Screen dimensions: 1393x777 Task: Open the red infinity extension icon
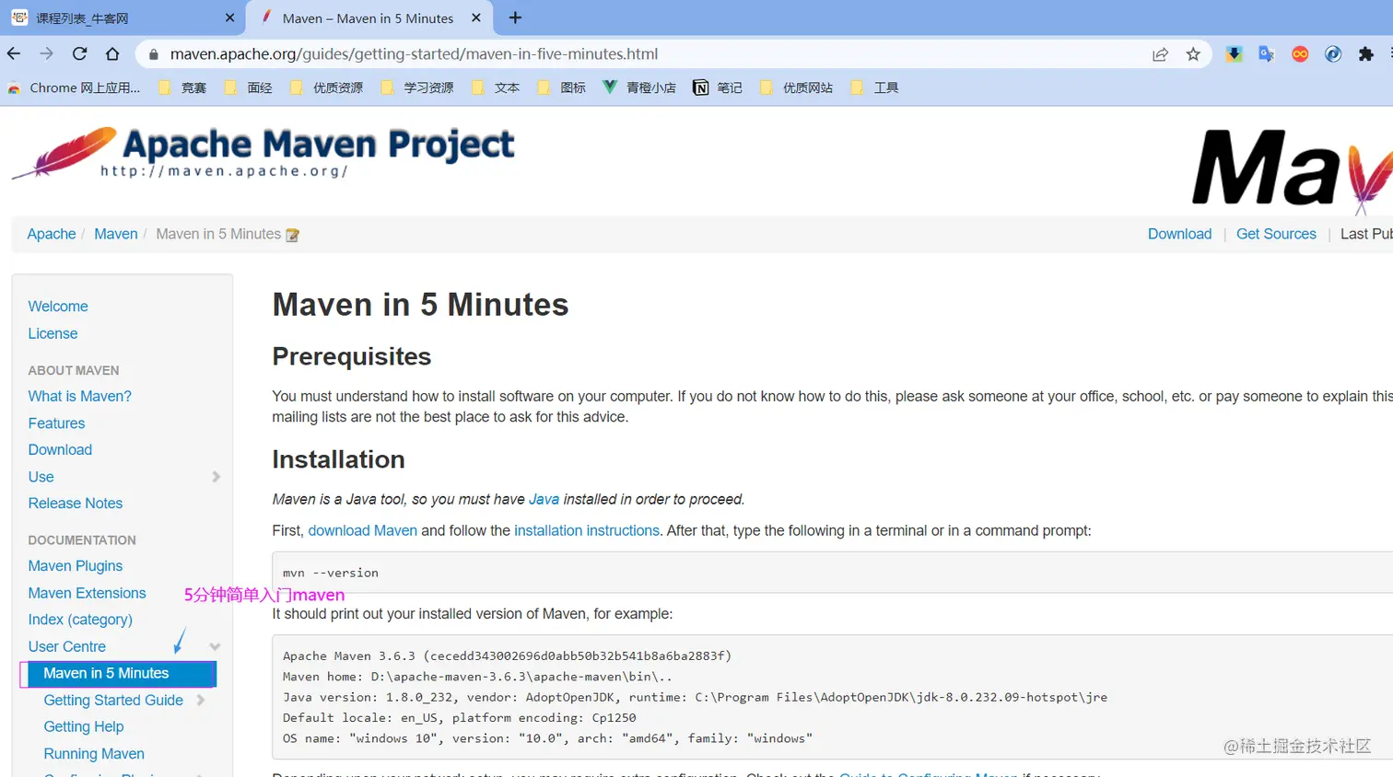point(1300,54)
